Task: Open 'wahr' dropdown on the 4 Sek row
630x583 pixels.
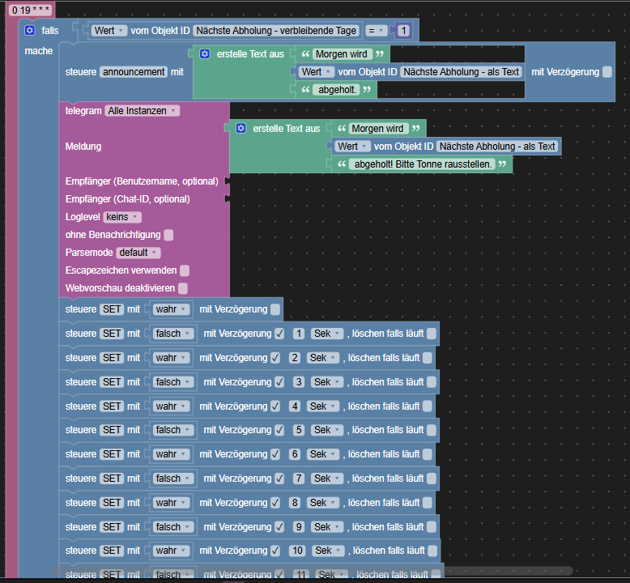Action: (x=171, y=406)
